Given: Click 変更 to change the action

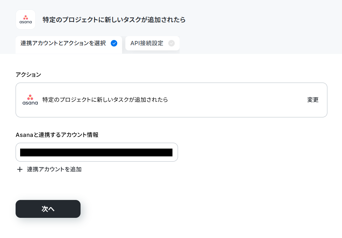Looking at the screenshot, I should tap(313, 100).
